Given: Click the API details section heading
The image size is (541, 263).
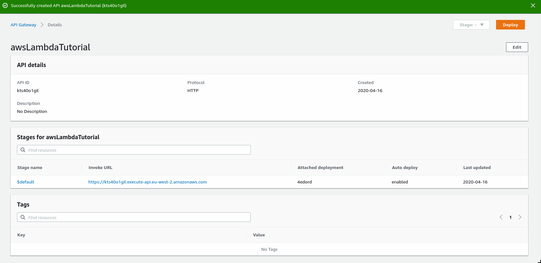Looking at the screenshot, I should click(31, 65).
